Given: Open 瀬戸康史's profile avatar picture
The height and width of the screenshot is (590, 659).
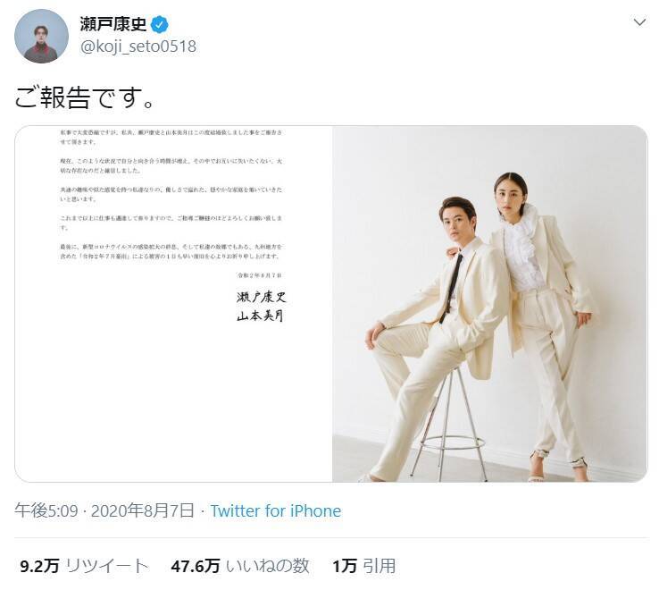Looking at the screenshot, I should click(x=41, y=36).
